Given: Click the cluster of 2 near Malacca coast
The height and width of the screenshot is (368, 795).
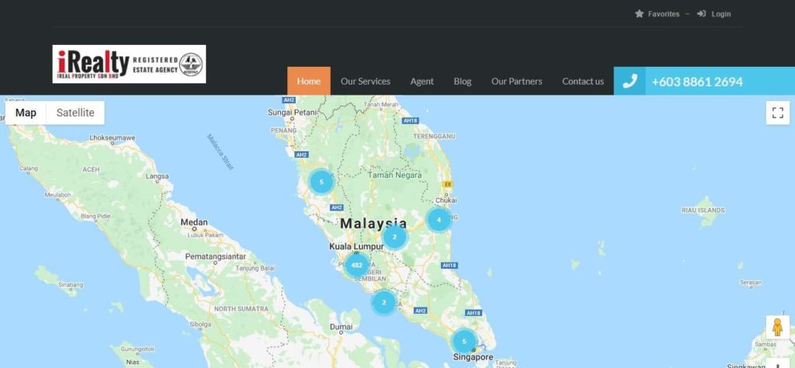Looking at the screenshot, I should [x=384, y=303].
